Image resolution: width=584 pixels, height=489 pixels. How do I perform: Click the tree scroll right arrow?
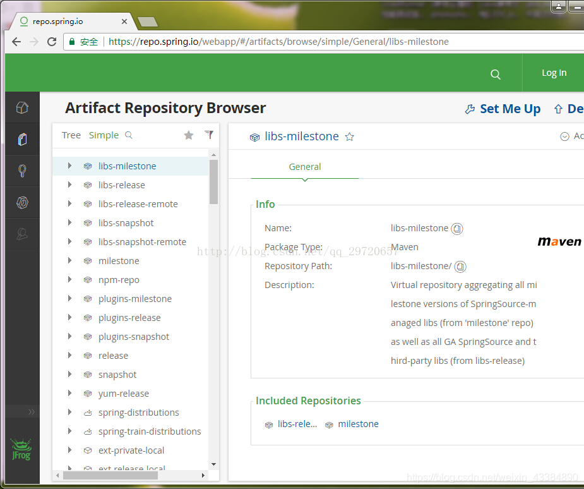pos(203,476)
